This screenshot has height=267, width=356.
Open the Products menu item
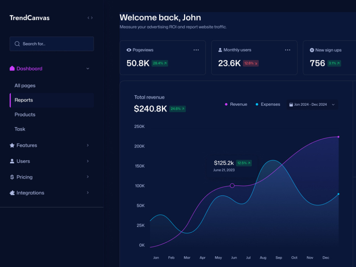point(25,115)
